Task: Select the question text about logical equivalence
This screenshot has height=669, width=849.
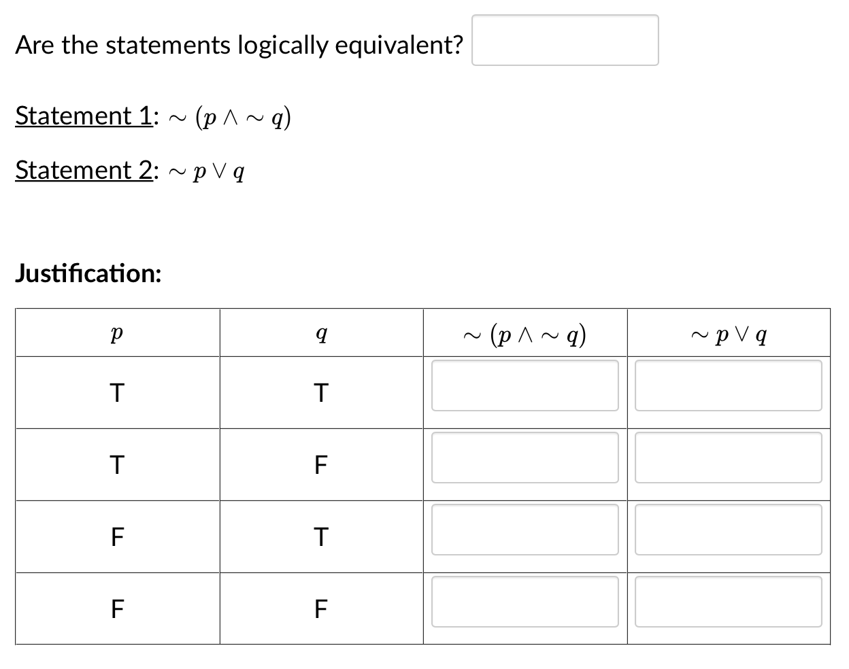Action: click(238, 45)
